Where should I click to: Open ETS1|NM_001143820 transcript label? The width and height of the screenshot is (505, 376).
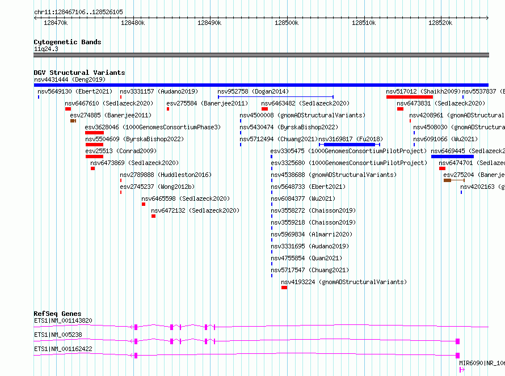click(x=63, y=320)
